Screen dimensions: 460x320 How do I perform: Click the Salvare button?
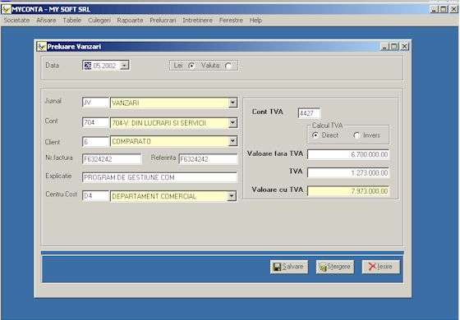pyautogui.click(x=289, y=267)
